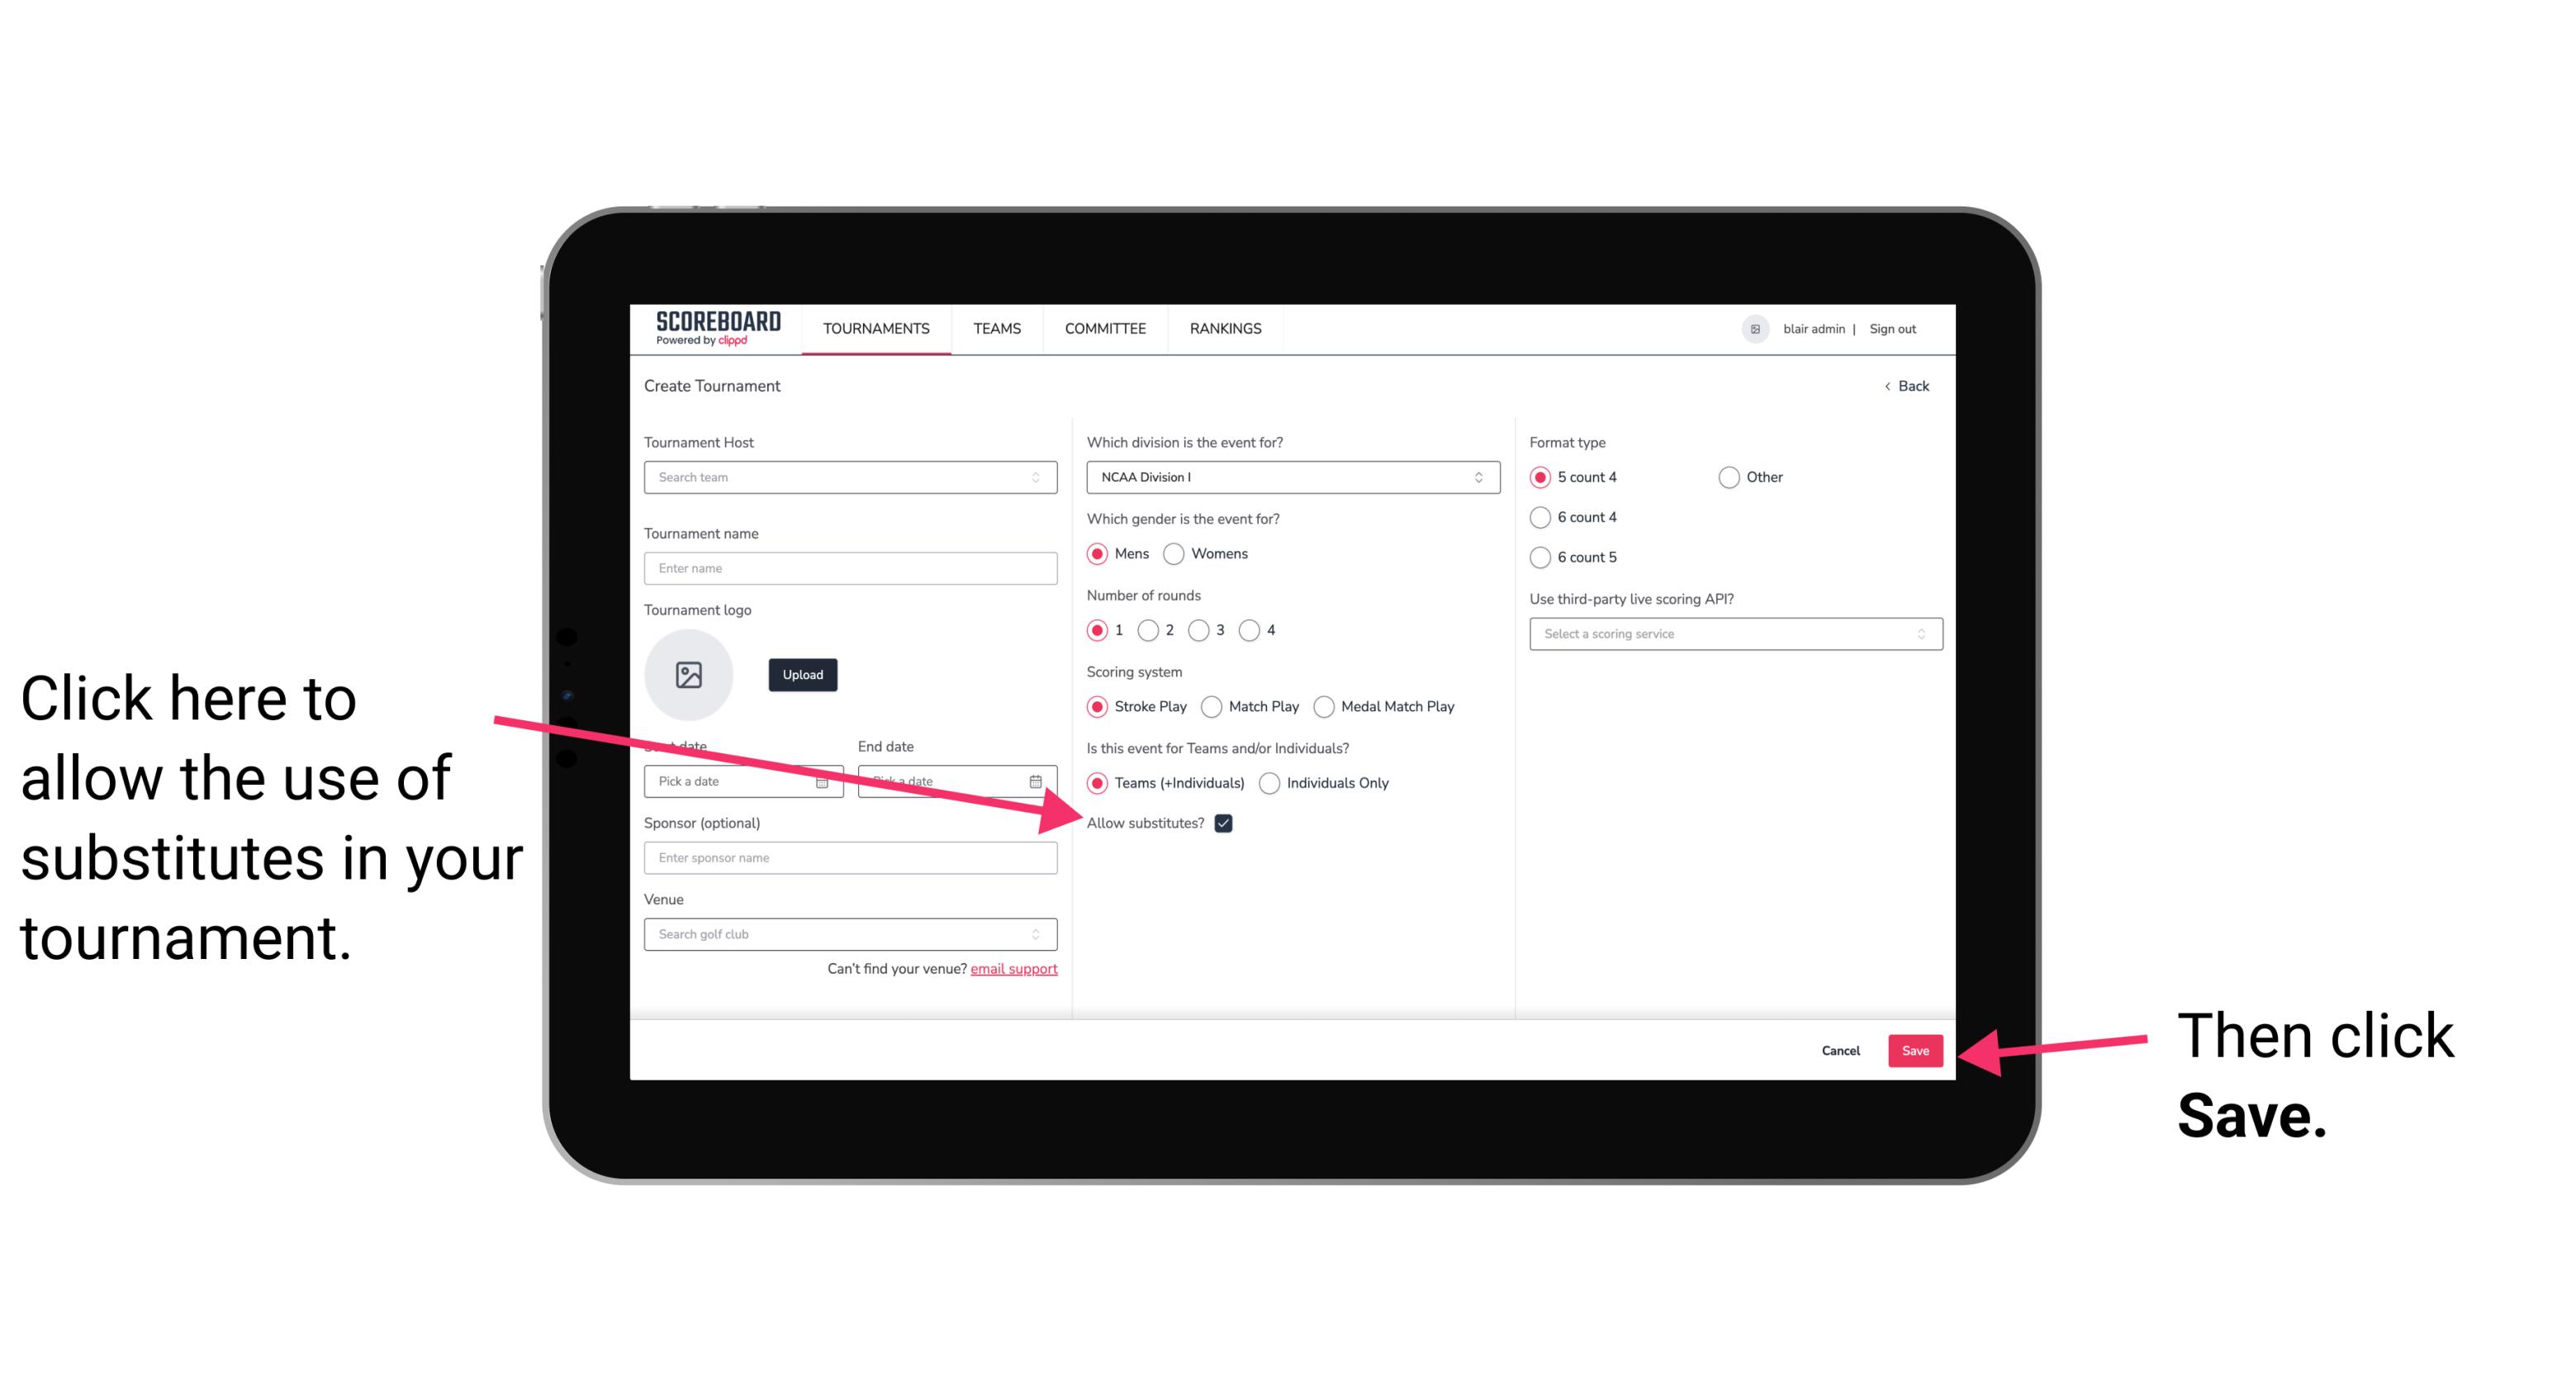Open the TOURNAMENTS tab
Screen dimensions: 2576x1386
875,330
